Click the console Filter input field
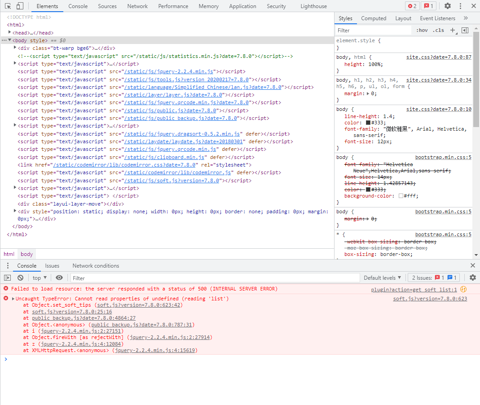Viewport: 480px width, 405px height. (215, 278)
